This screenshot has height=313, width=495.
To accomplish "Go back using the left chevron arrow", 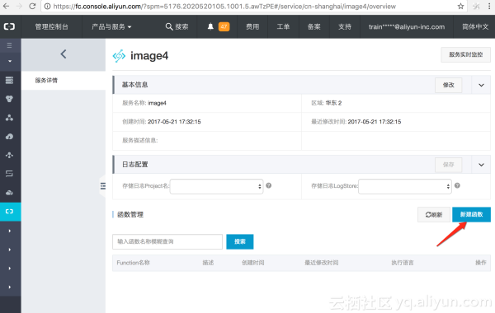I will point(64,54).
